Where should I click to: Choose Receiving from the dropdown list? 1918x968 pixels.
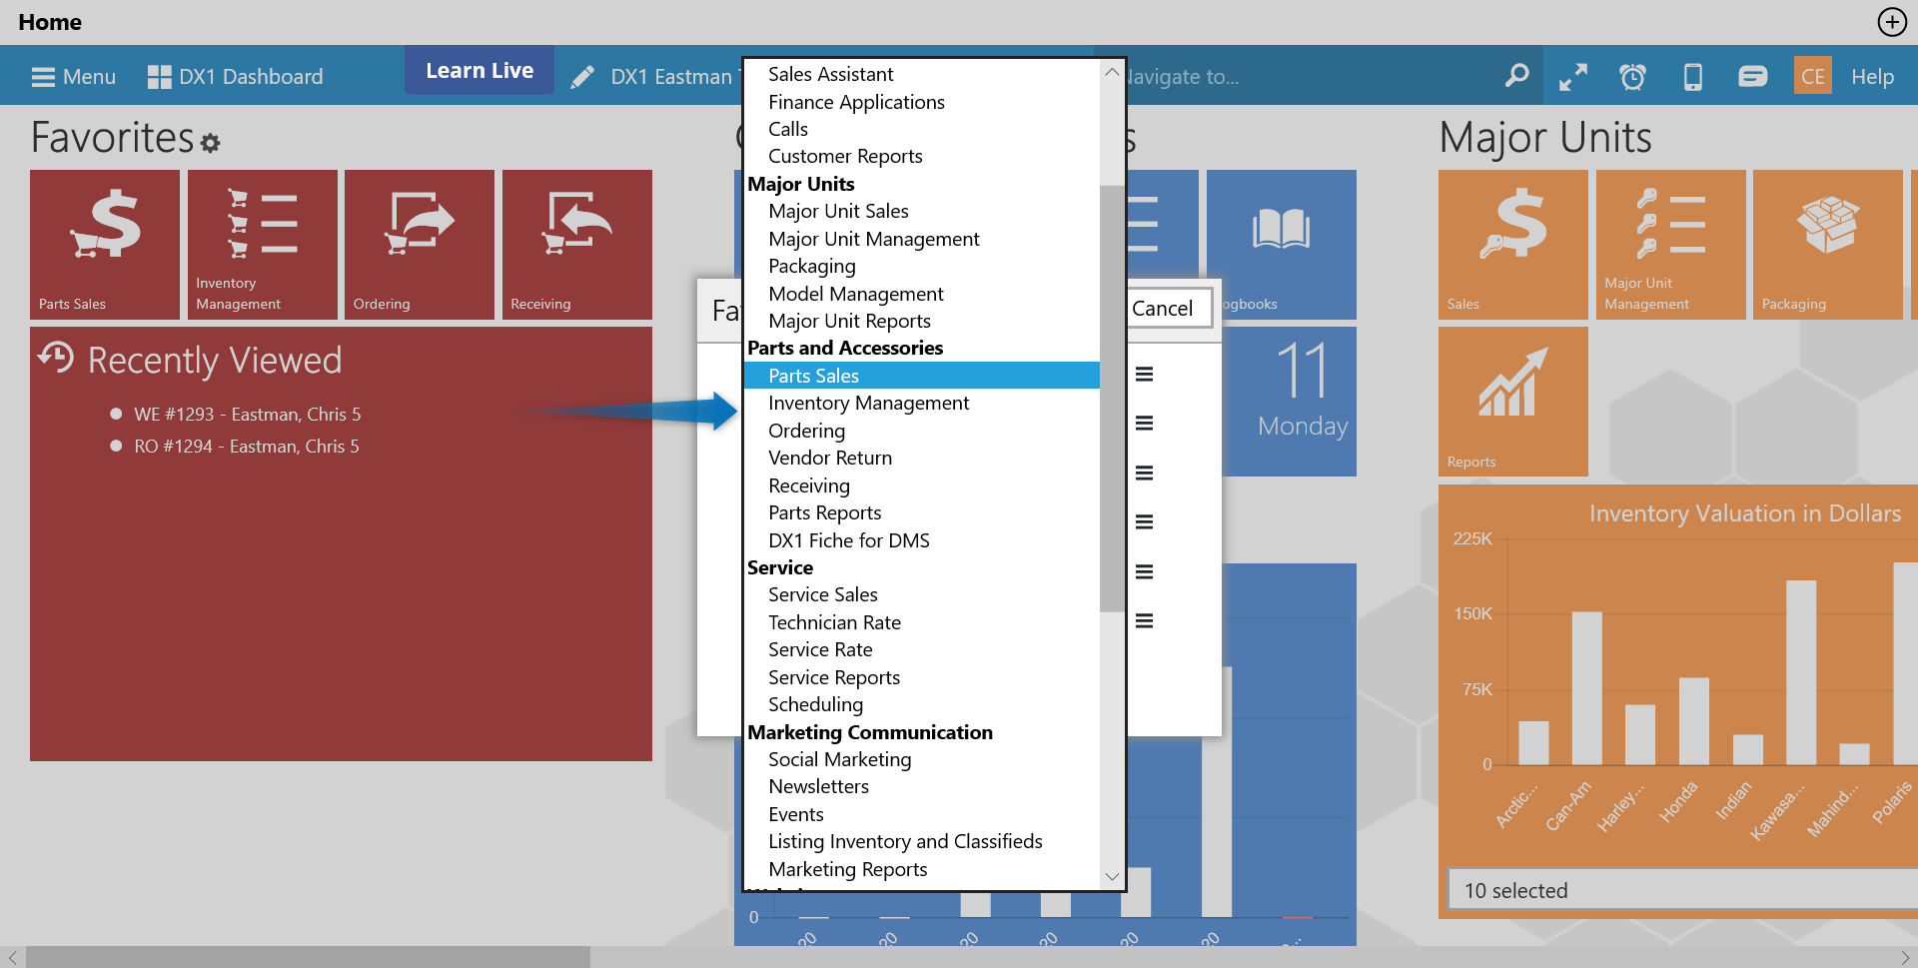pyautogui.click(x=922, y=485)
